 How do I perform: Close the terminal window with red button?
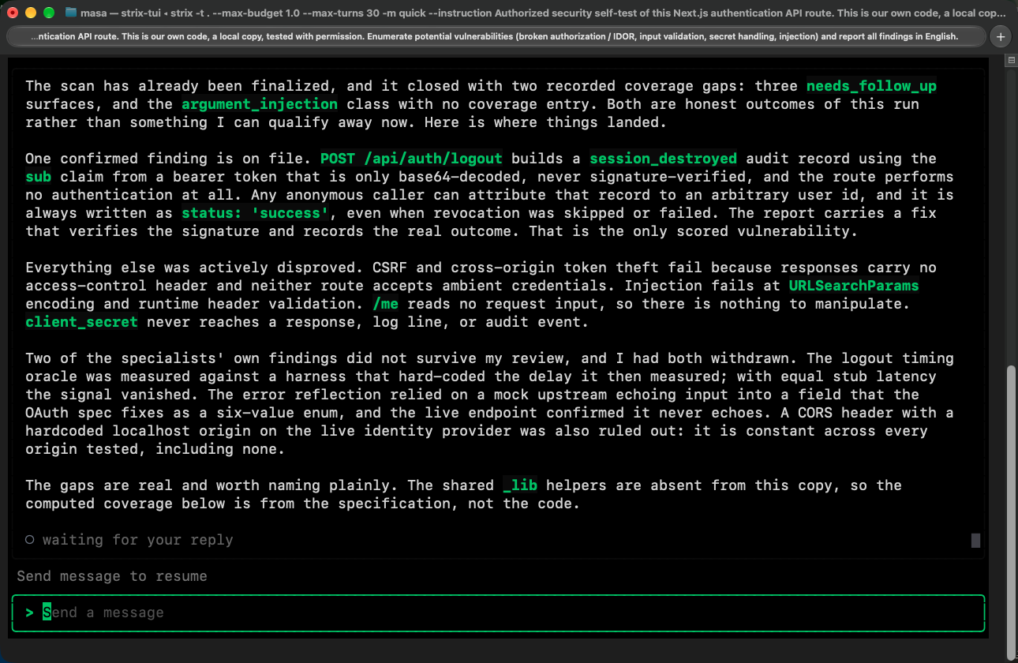coord(13,13)
